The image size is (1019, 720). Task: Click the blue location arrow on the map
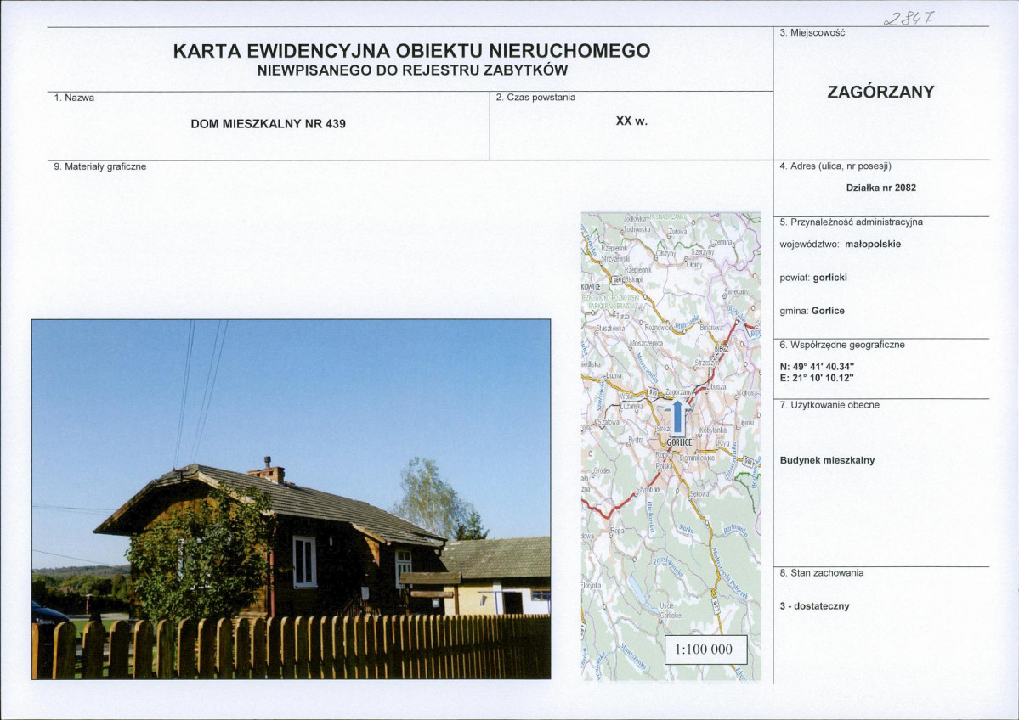pyautogui.click(x=677, y=417)
